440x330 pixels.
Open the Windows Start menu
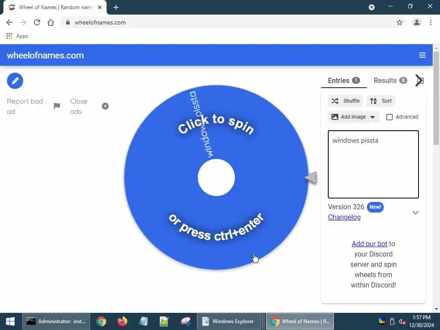[x=10, y=321]
